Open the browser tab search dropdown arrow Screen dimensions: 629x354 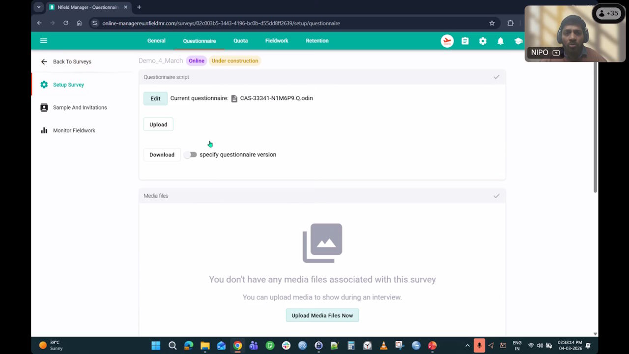pos(38,7)
